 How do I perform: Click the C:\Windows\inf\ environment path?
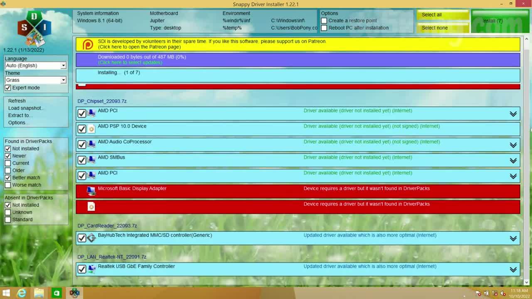click(288, 21)
